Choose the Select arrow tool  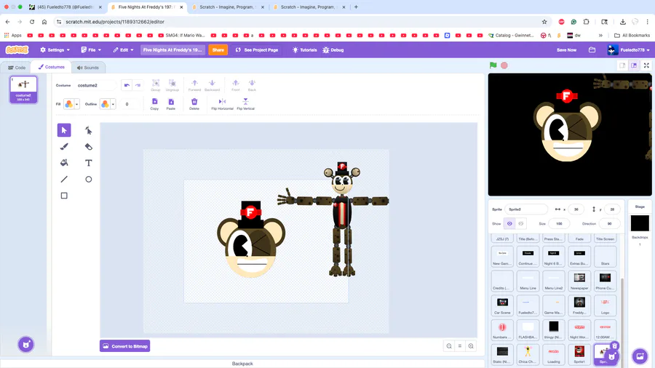click(x=64, y=130)
